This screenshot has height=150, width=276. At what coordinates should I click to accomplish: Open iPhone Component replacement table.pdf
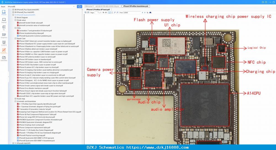(x=34, y=127)
